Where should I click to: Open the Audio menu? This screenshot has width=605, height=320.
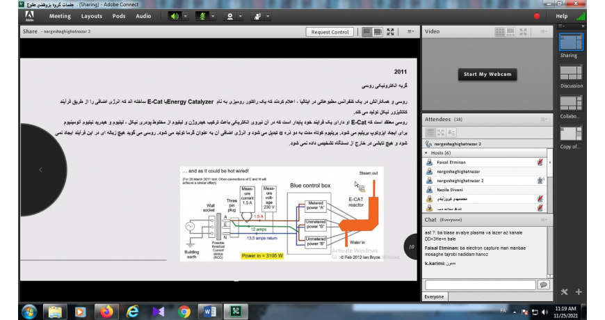point(143,16)
